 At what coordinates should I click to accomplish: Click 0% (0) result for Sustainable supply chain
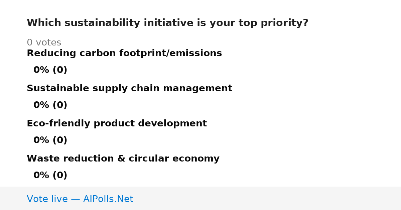point(50,105)
